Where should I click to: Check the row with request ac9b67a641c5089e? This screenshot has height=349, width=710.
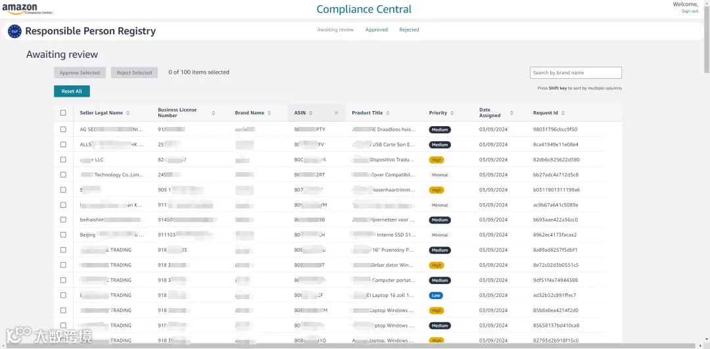point(63,204)
